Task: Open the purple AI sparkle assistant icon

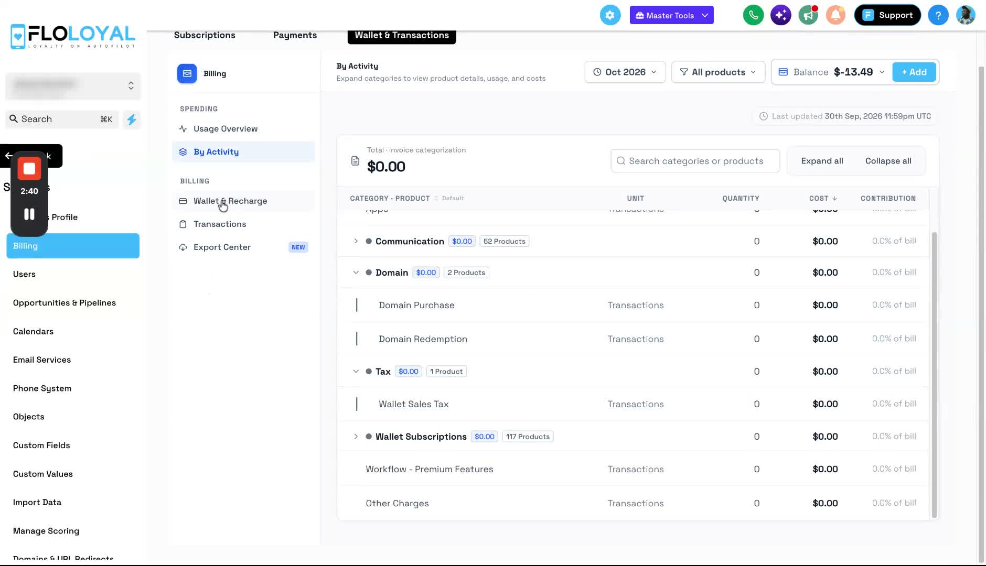Action: point(780,15)
